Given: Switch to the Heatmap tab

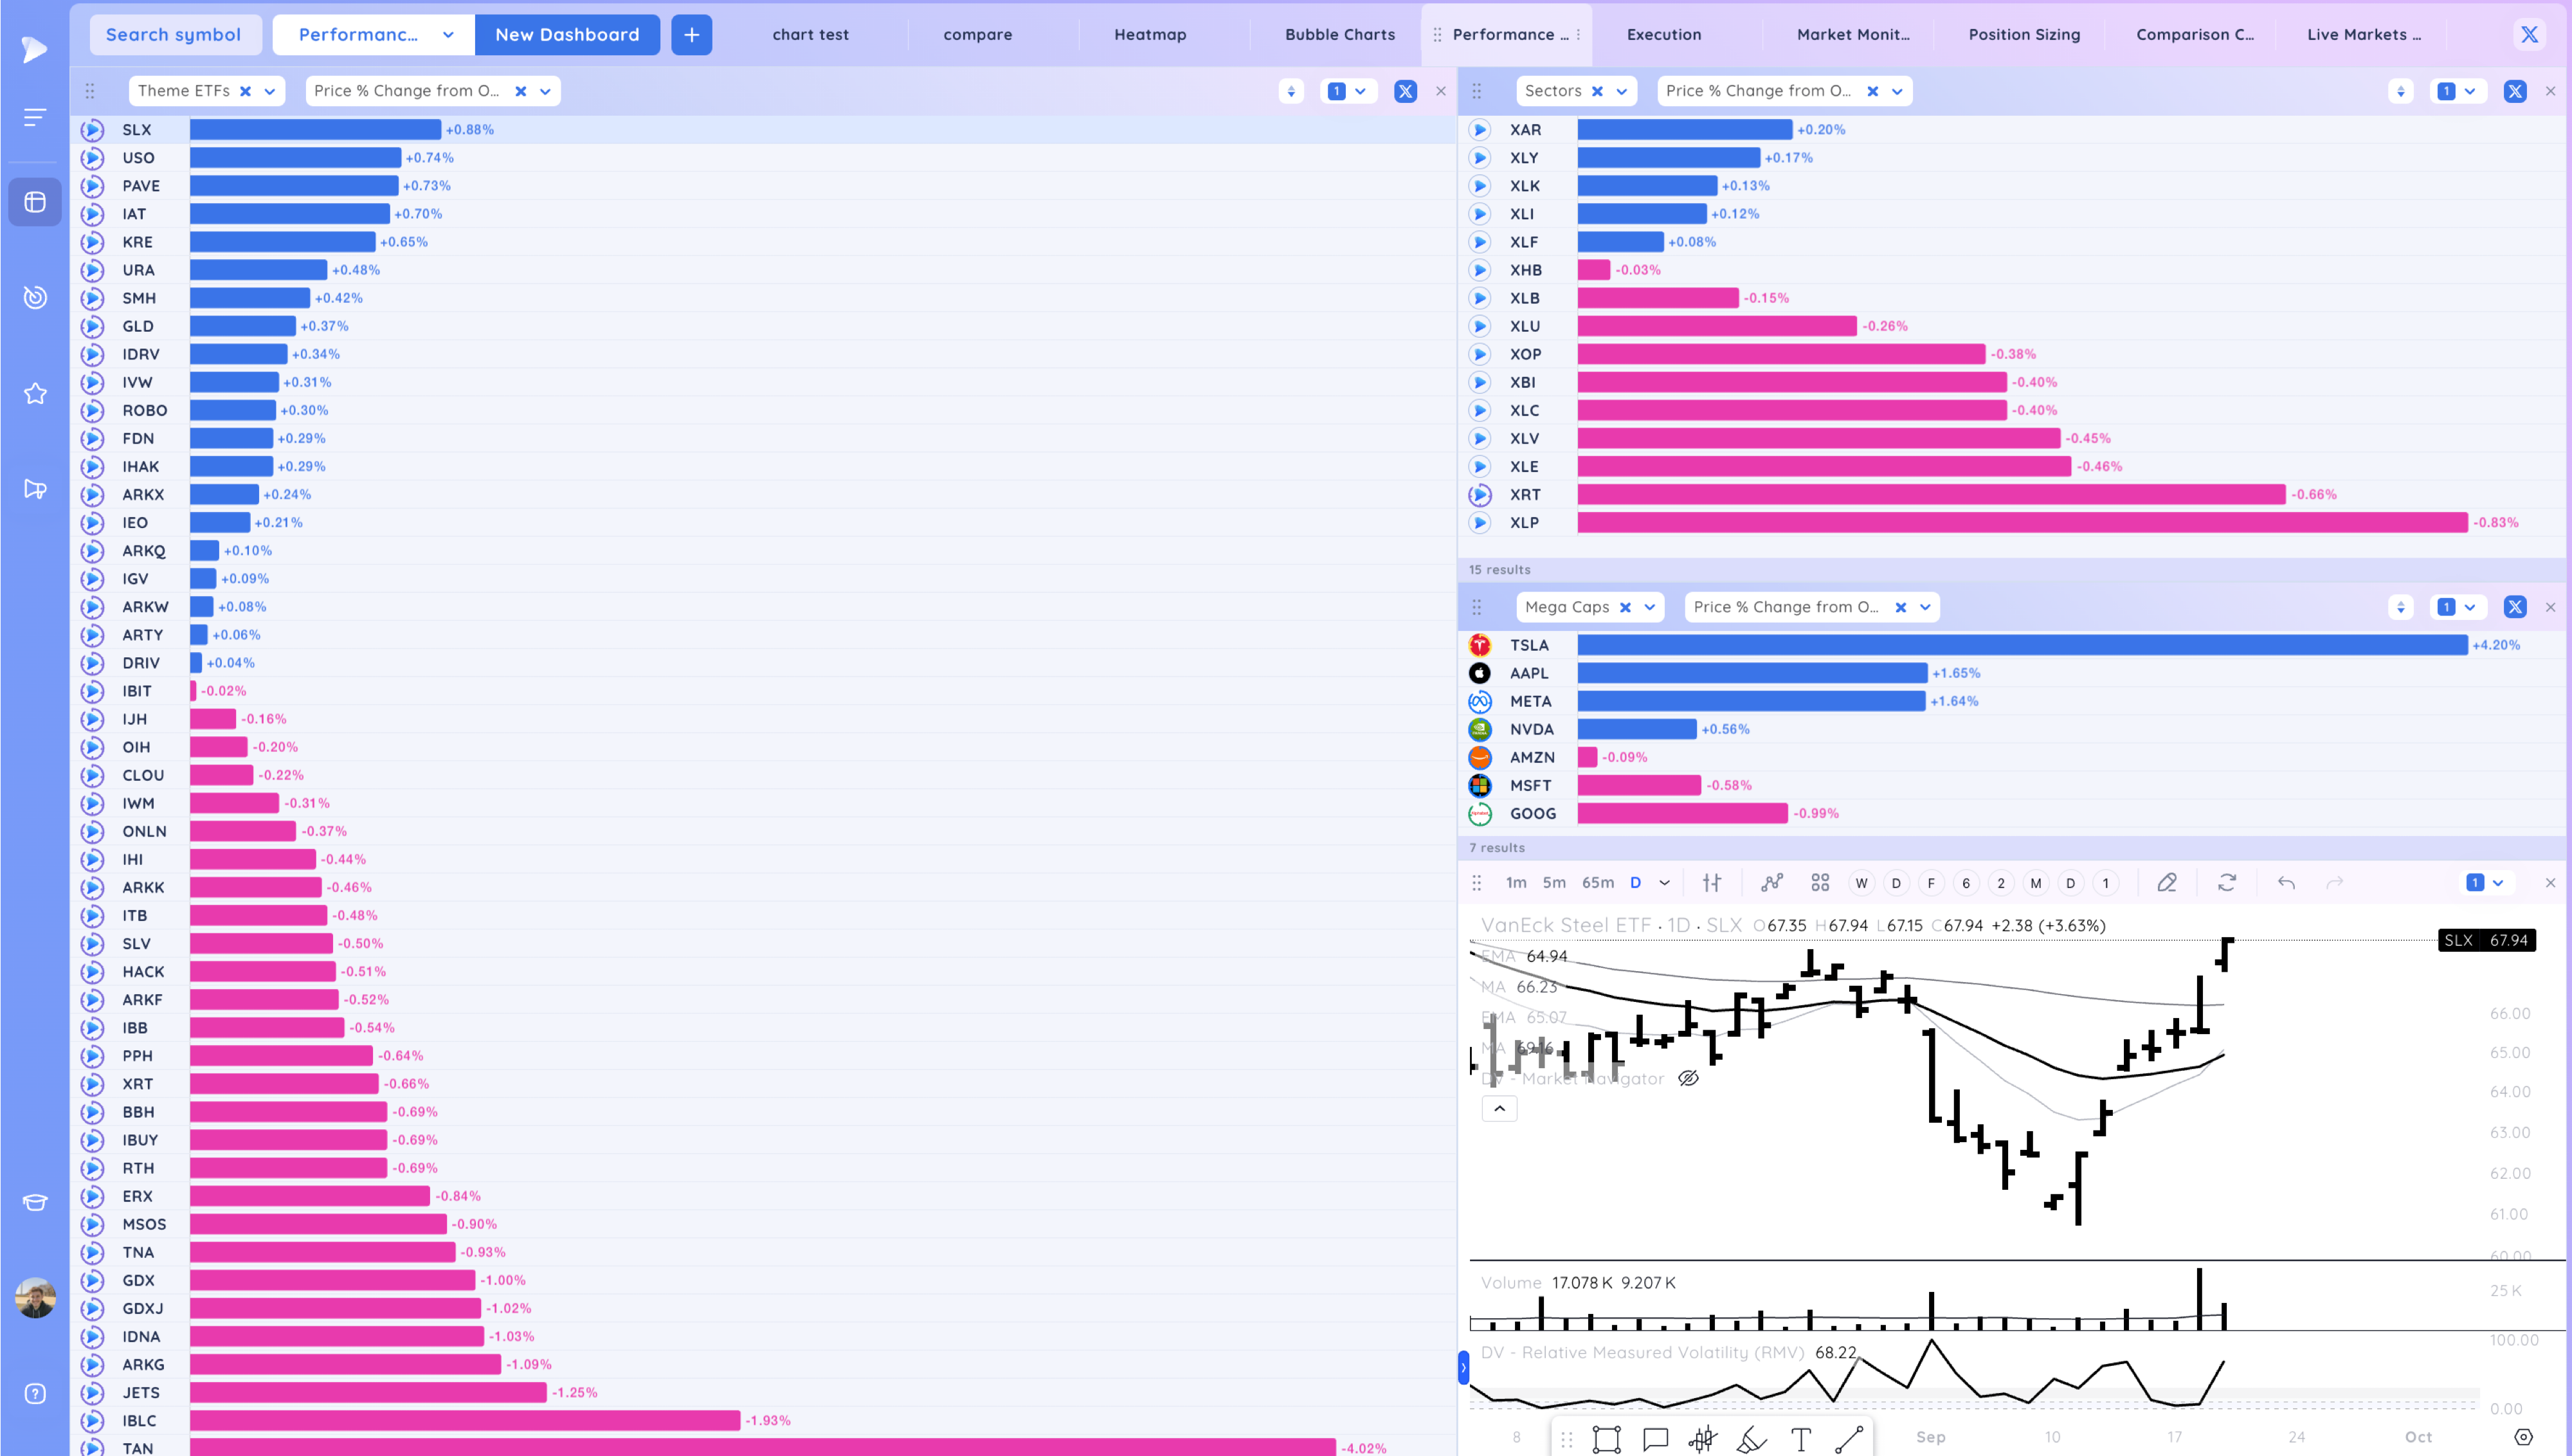Looking at the screenshot, I should (1150, 34).
